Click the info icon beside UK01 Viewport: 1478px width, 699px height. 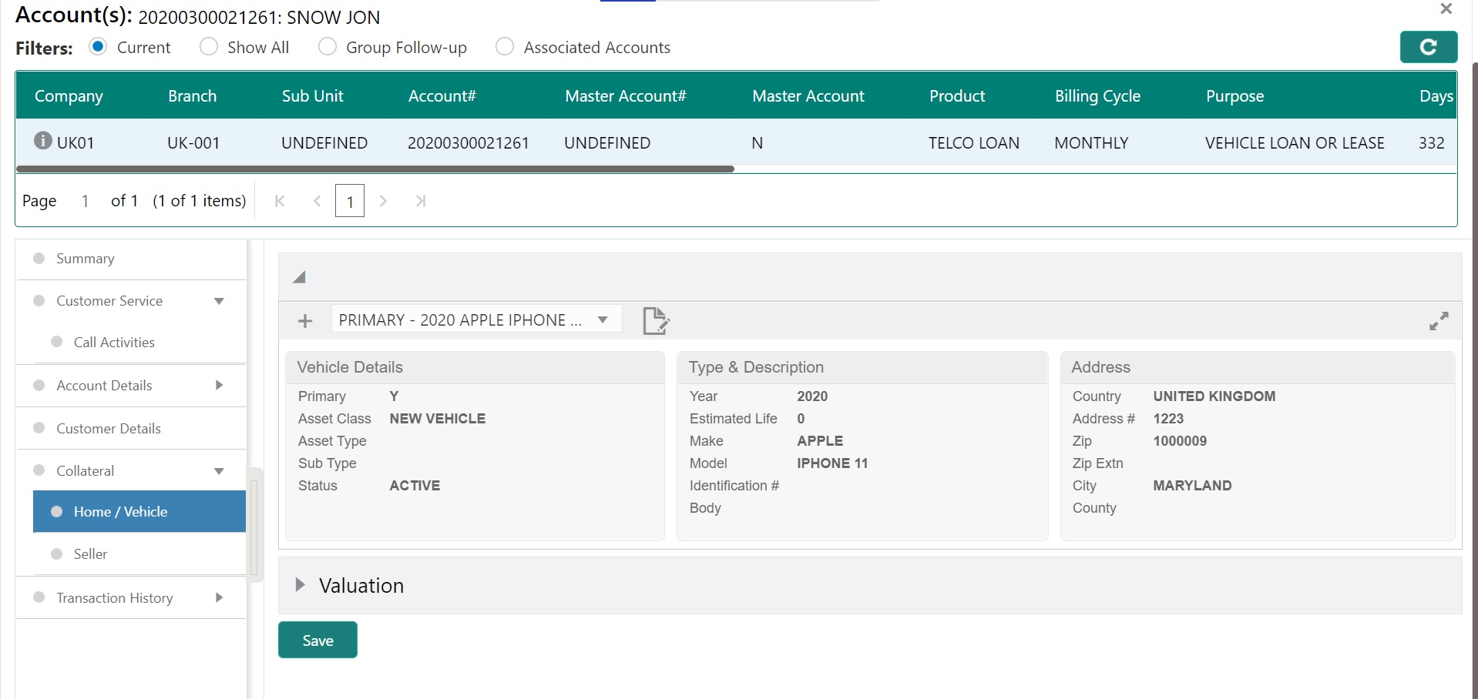43,141
